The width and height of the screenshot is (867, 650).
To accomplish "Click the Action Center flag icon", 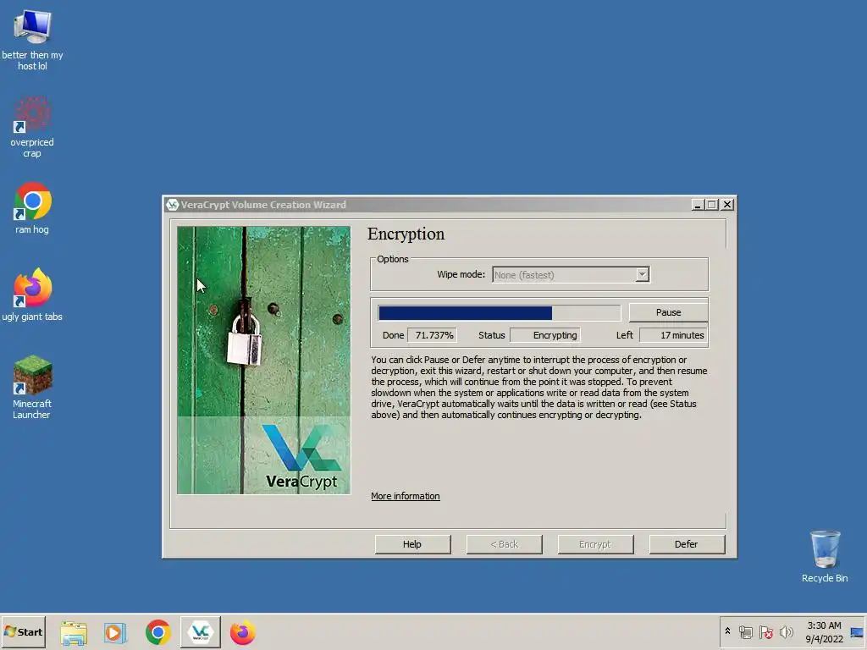I will click(765, 631).
